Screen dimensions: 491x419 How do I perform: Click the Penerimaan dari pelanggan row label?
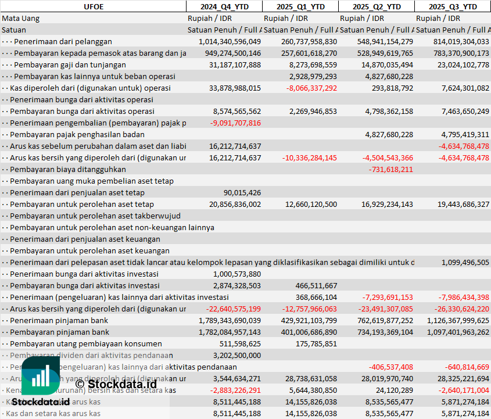(63, 41)
